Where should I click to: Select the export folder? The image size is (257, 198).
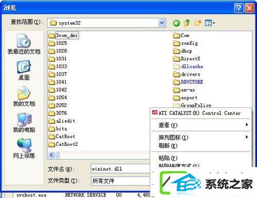pos(185,97)
